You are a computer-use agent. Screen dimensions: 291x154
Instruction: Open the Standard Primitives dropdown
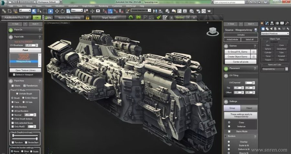(x=275, y=33)
